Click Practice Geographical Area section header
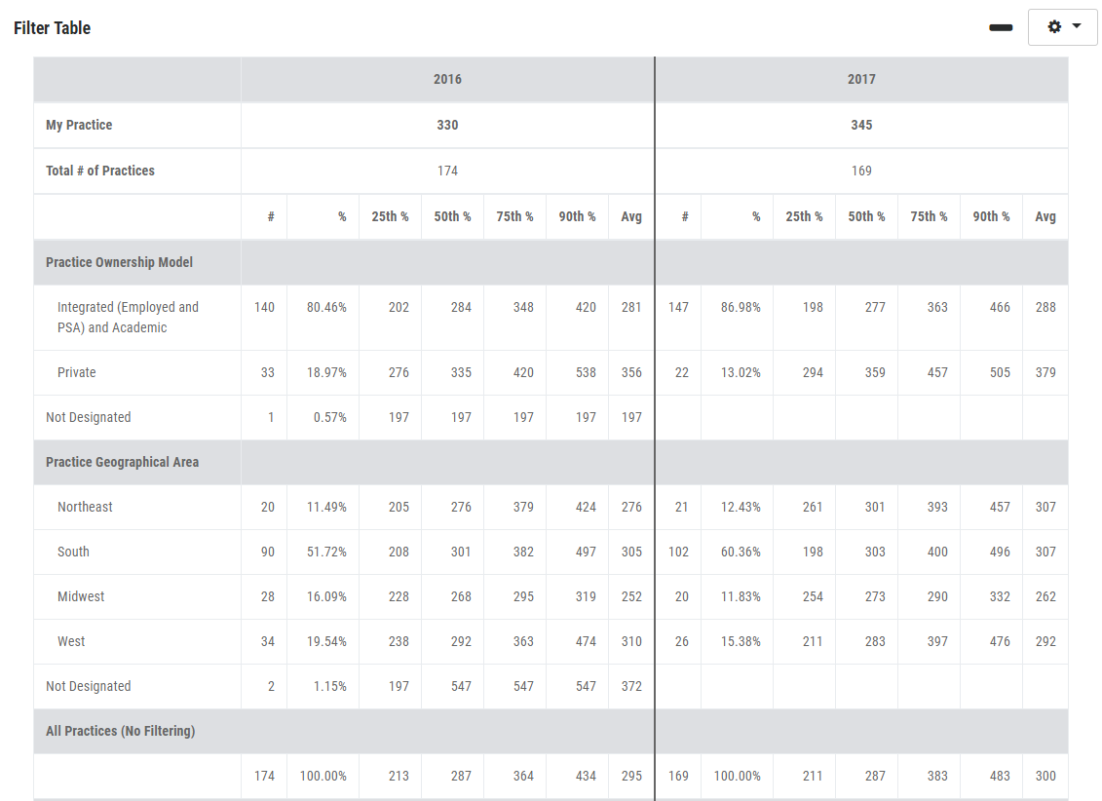This screenshot has height=801, width=1102. [x=122, y=462]
